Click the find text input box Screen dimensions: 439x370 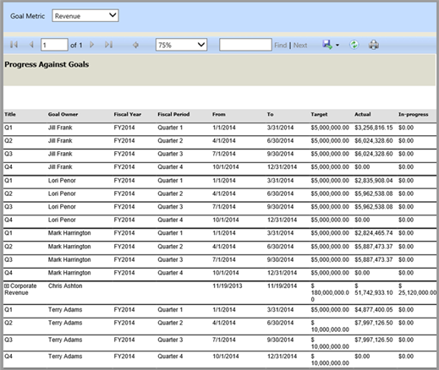coord(245,45)
